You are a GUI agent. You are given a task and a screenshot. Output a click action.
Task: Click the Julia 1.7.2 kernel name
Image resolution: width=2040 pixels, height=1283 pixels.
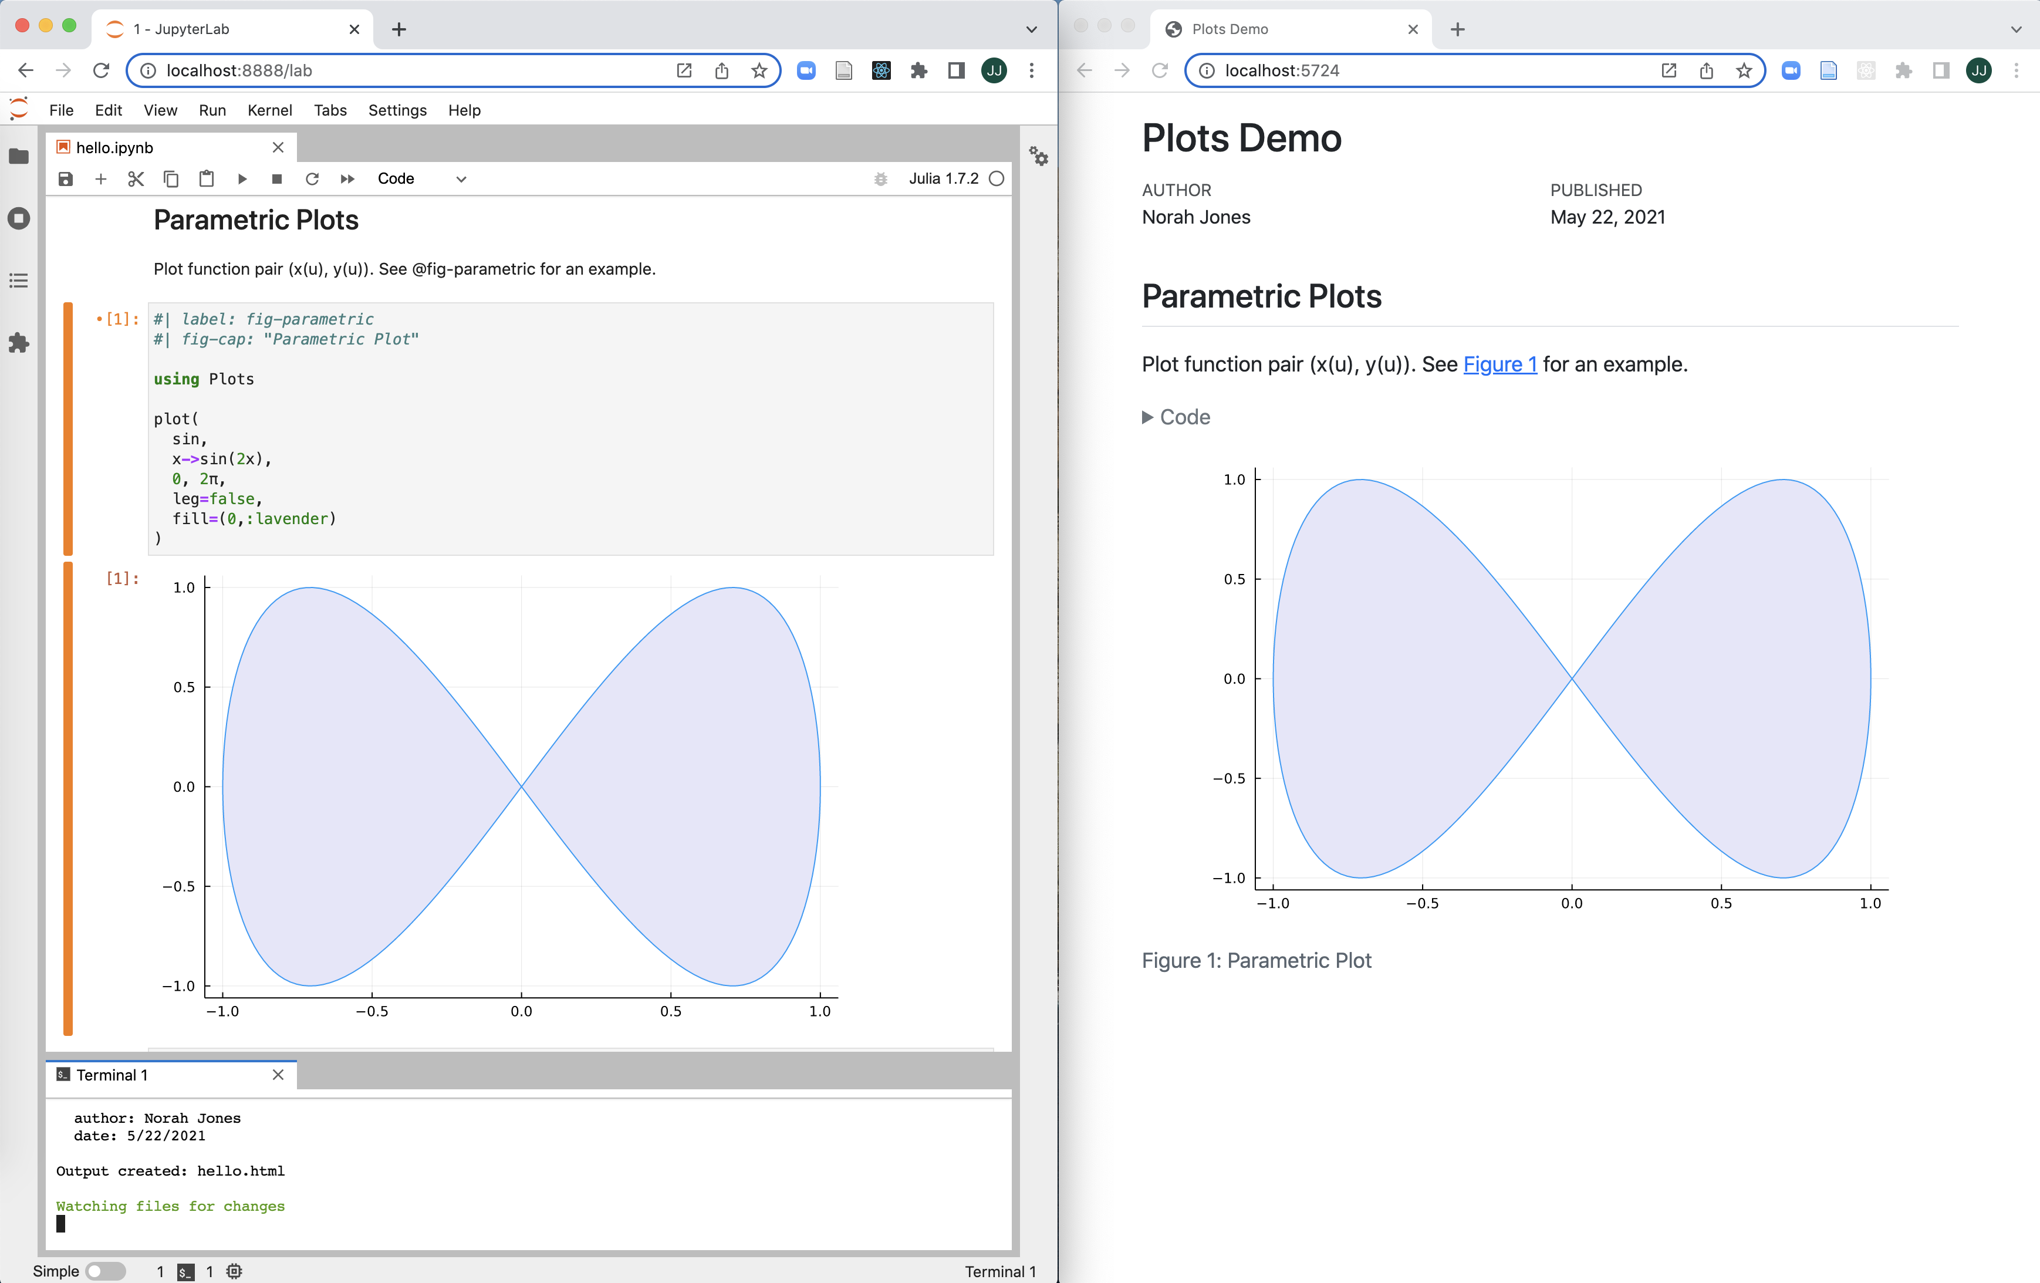943,179
